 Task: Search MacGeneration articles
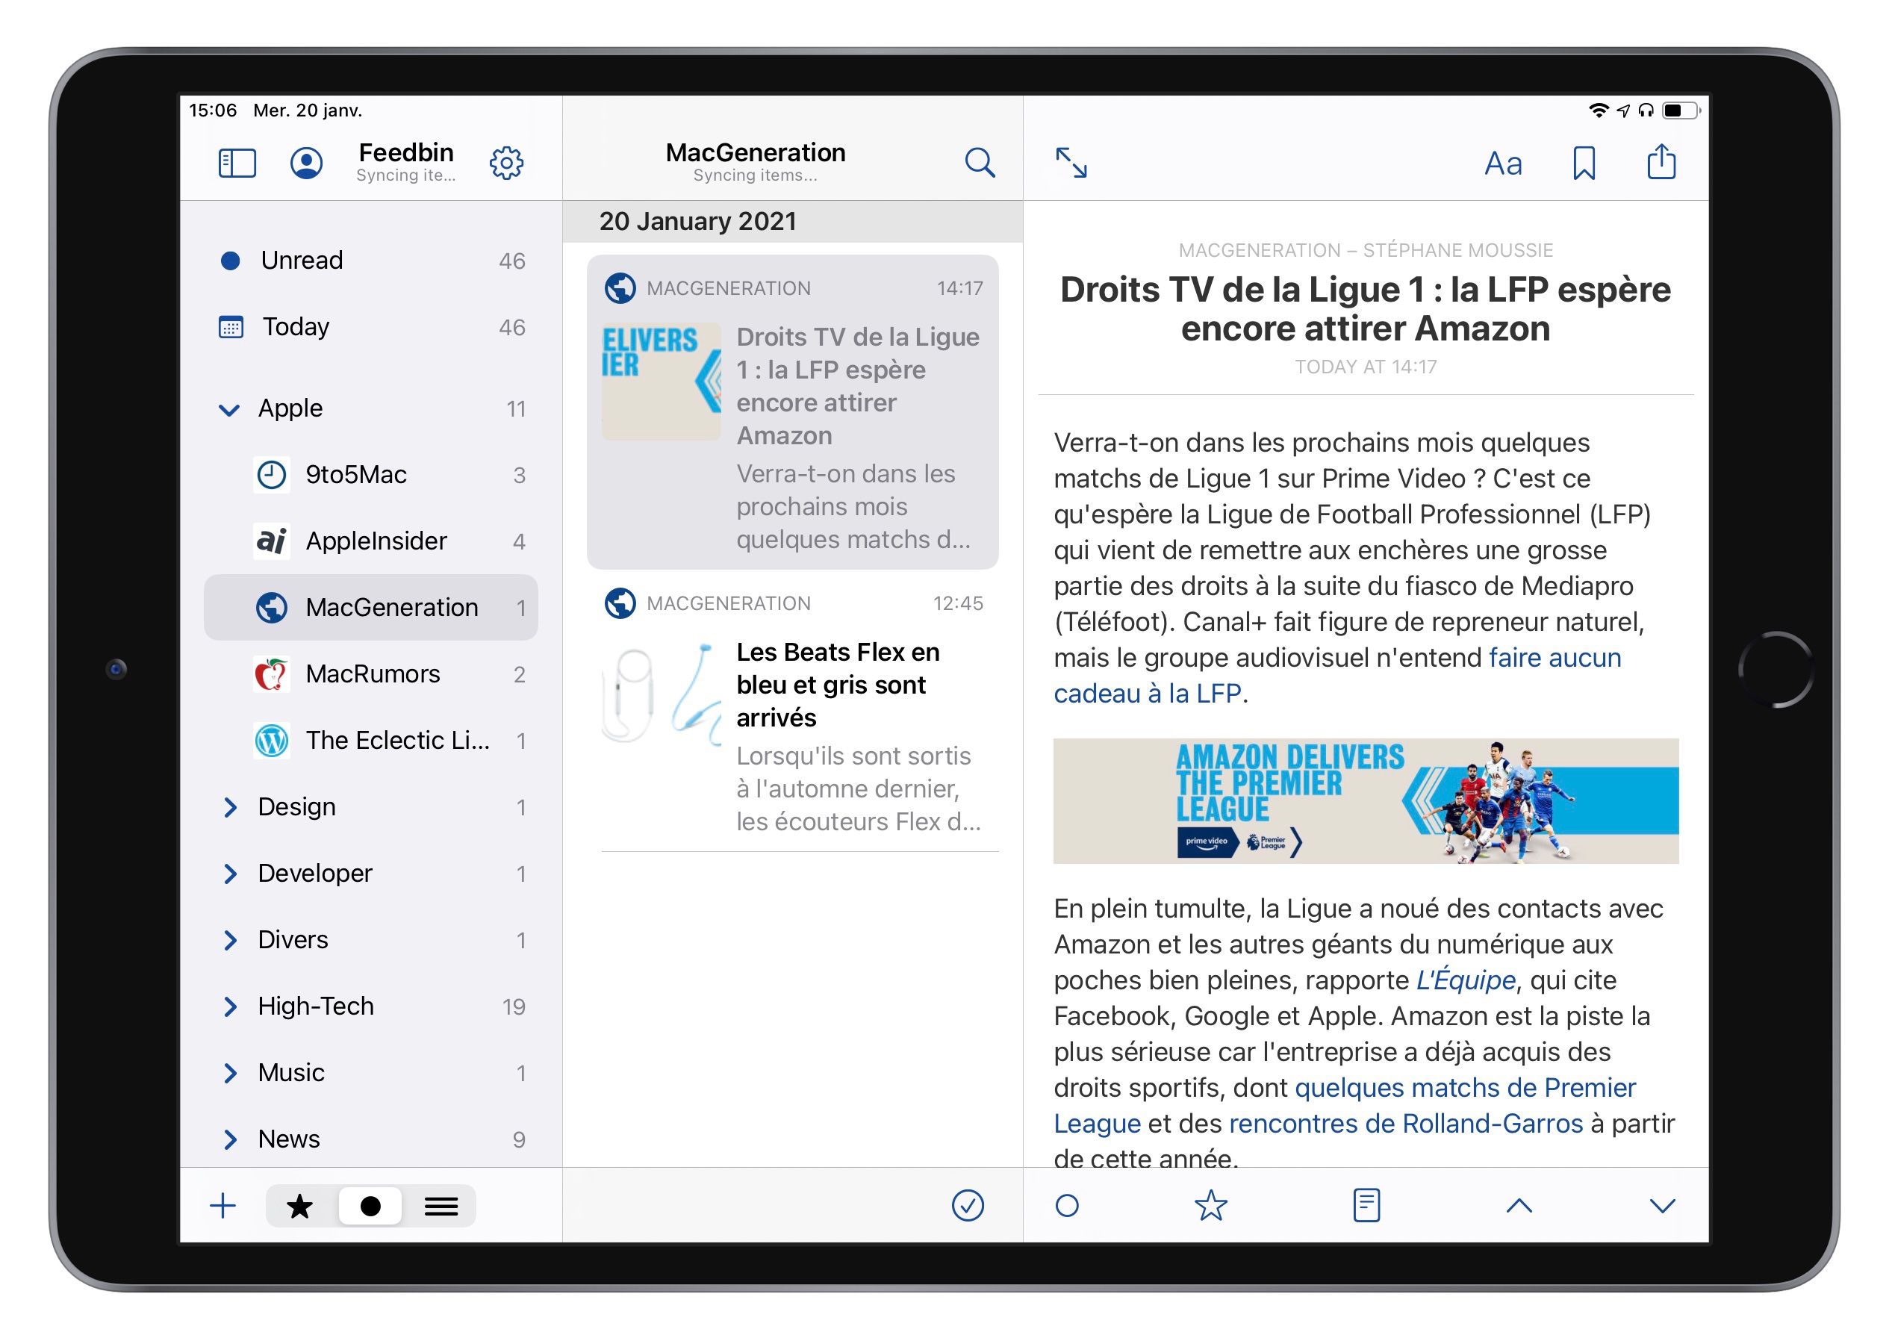980,162
